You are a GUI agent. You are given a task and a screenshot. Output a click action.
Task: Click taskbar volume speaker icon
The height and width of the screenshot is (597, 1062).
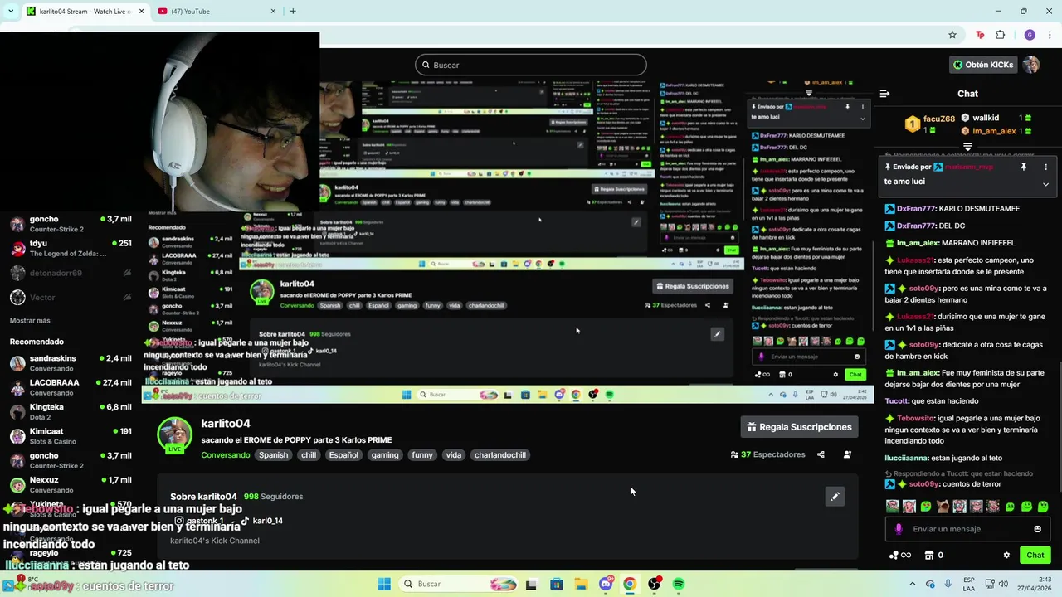pyautogui.click(x=1003, y=584)
